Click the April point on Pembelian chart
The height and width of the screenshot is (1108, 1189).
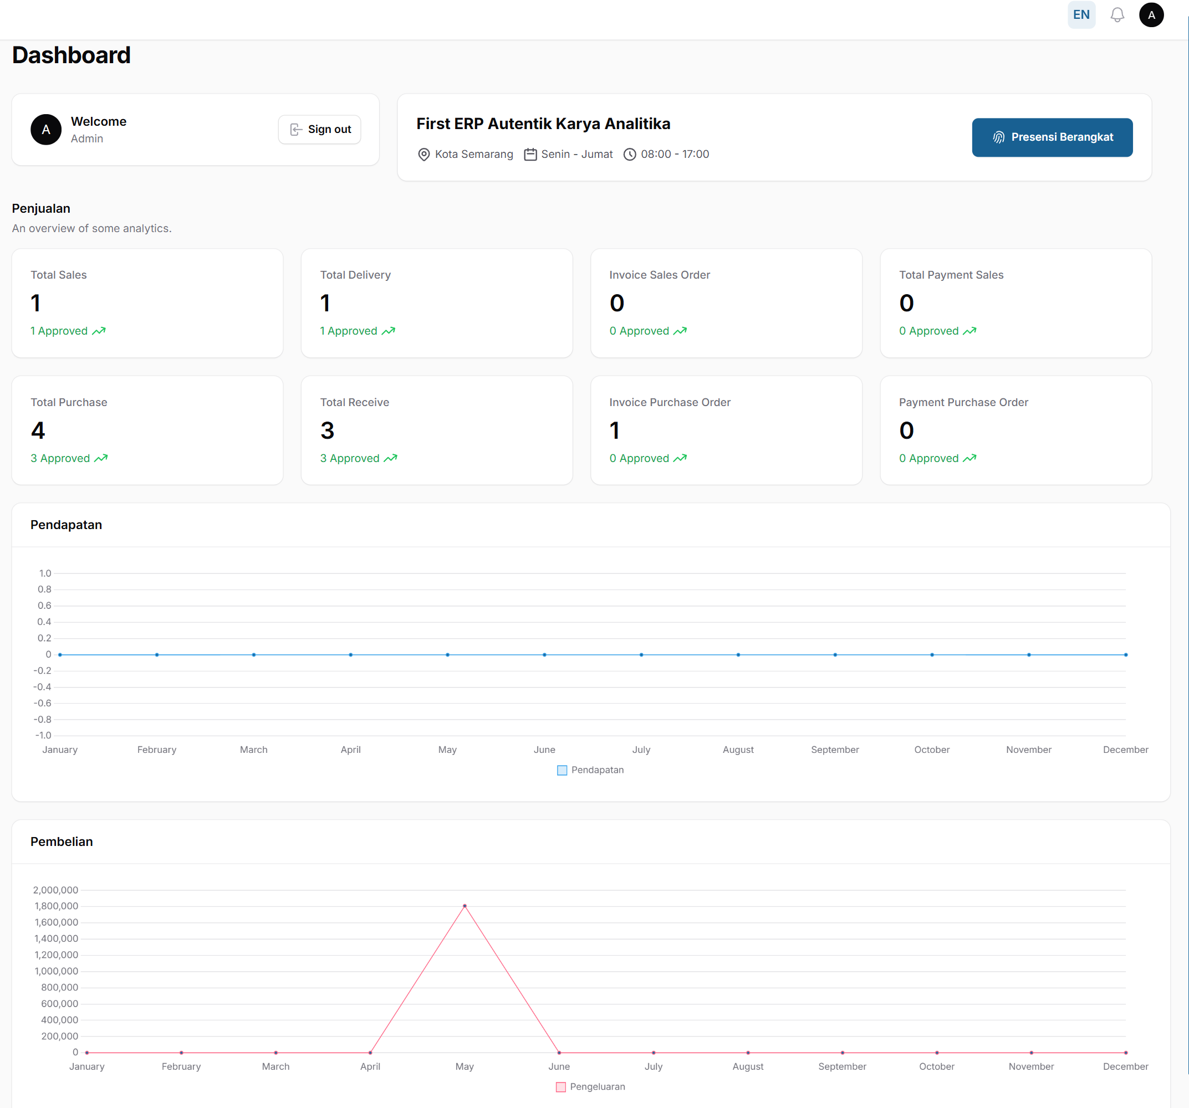(370, 1053)
